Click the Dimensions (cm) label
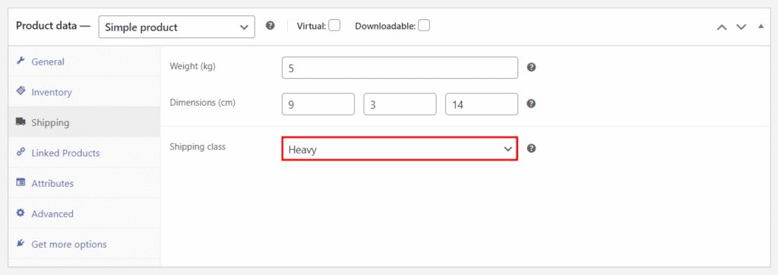The width and height of the screenshot is (778, 275). 202,103
